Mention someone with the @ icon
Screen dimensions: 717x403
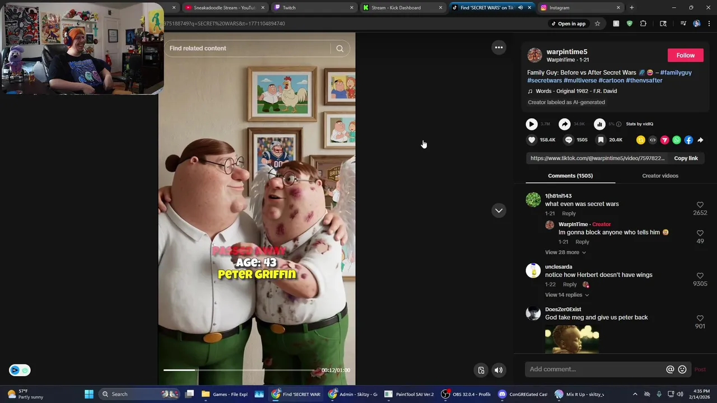coord(670,369)
